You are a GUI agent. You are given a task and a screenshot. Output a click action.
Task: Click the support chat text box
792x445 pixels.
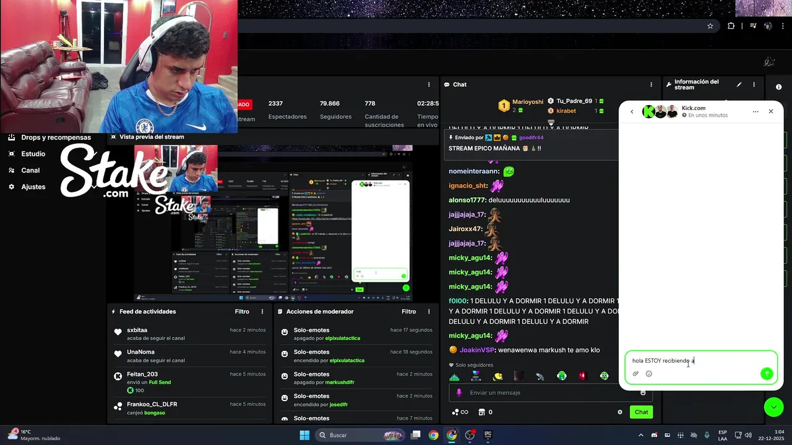(701, 360)
